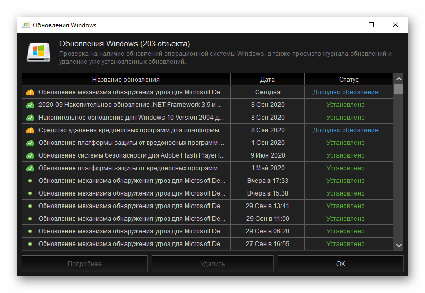Image resolution: width=425 pixels, height=293 pixels.
Task: Click green check icon of Windows 10 Version 2004 row
Action: (x=30, y=118)
